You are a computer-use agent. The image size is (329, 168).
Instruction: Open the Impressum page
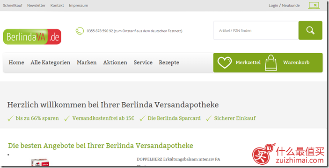79,6
